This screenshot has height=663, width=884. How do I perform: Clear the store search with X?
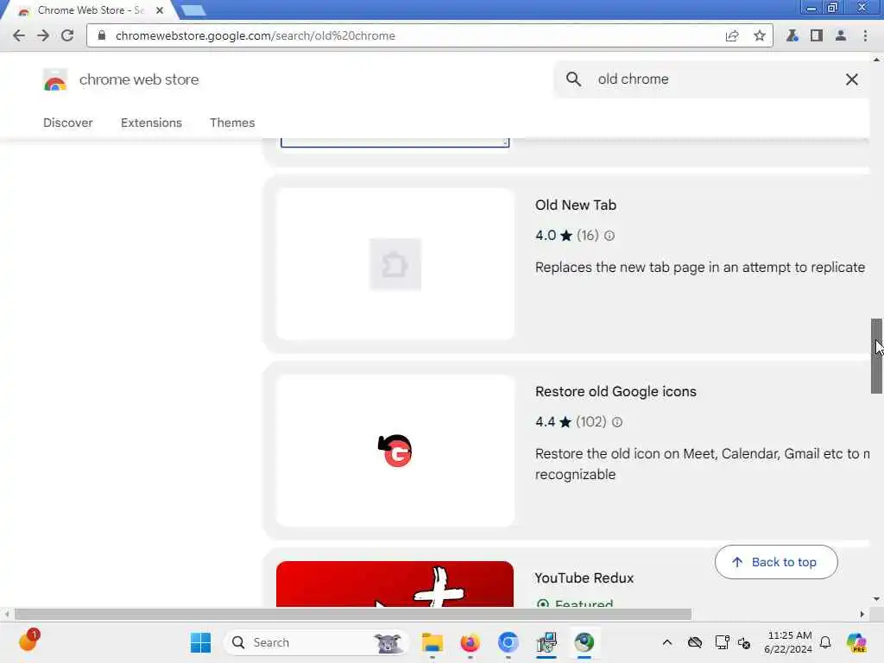point(851,79)
